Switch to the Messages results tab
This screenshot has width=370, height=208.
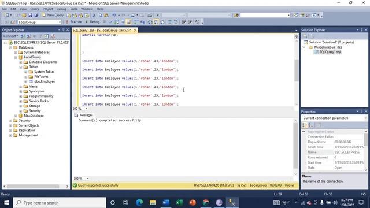(x=84, y=115)
